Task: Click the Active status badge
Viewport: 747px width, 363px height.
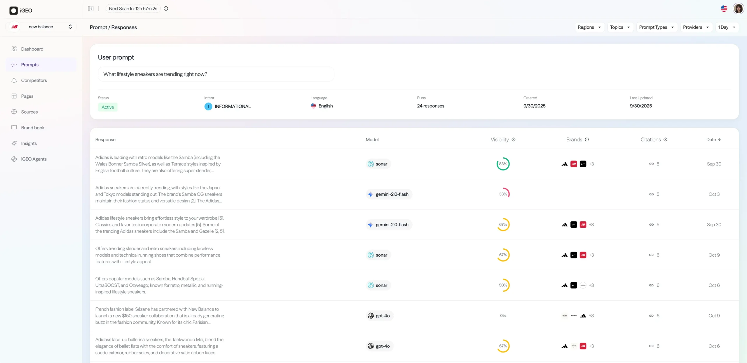Action: point(108,107)
